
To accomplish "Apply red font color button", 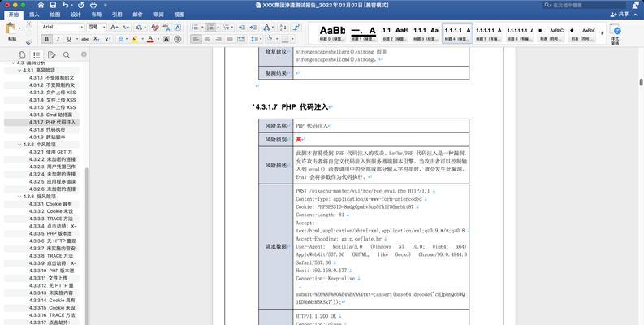I will 150,39.
